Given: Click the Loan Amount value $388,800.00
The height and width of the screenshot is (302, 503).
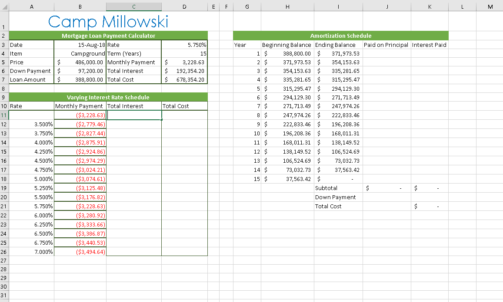Looking at the screenshot, I should click(x=80, y=79).
